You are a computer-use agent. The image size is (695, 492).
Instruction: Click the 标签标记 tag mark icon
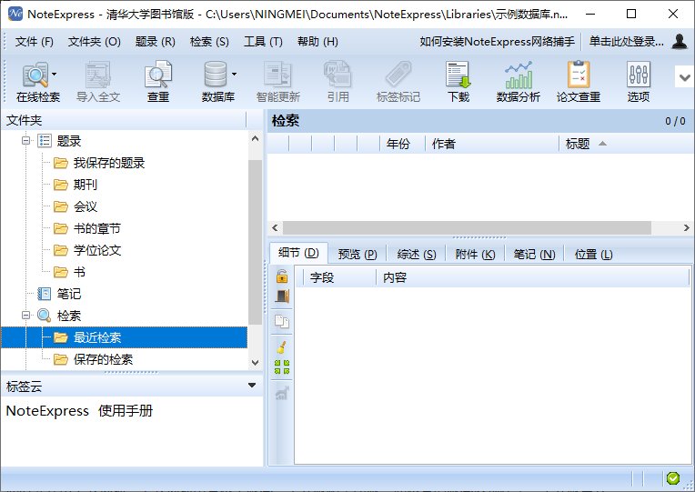tap(398, 82)
